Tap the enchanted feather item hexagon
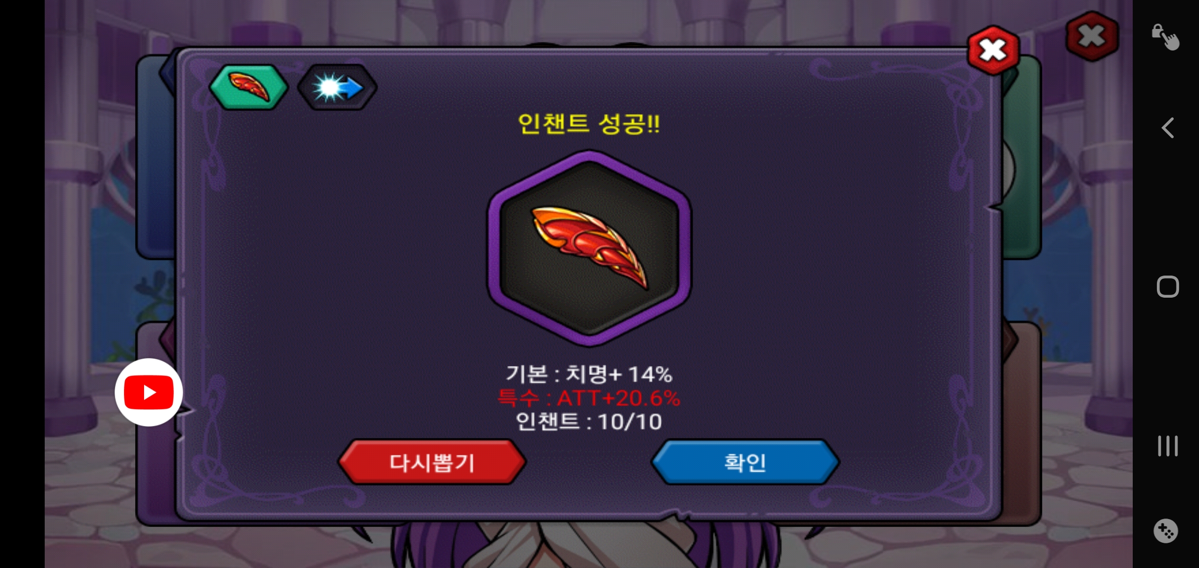 click(x=590, y=248)
